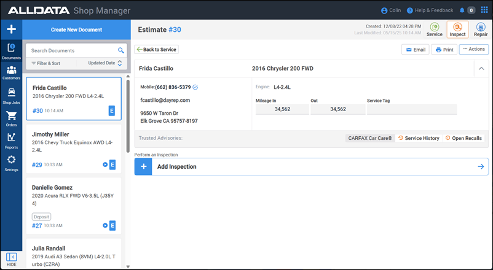
Task: Switch to the Inspect tab
Action: (457, 29)
